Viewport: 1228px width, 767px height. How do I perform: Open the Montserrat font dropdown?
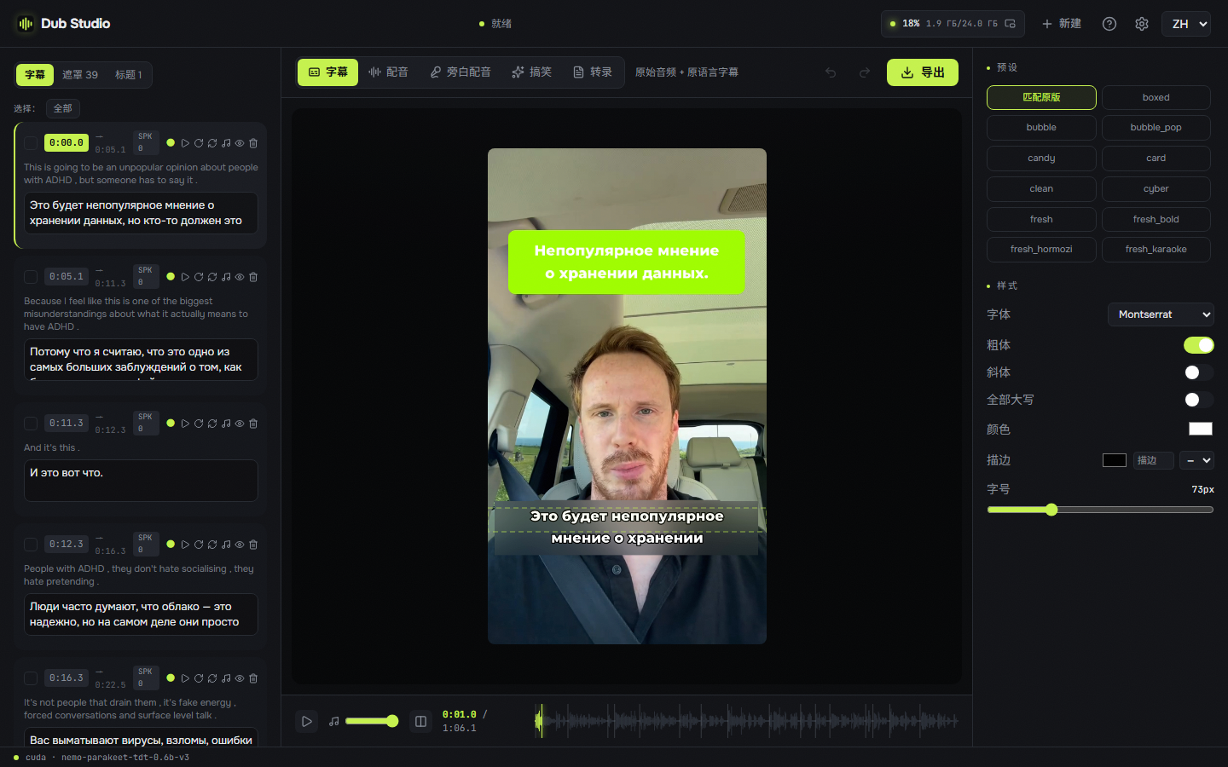click(1161, 314)
